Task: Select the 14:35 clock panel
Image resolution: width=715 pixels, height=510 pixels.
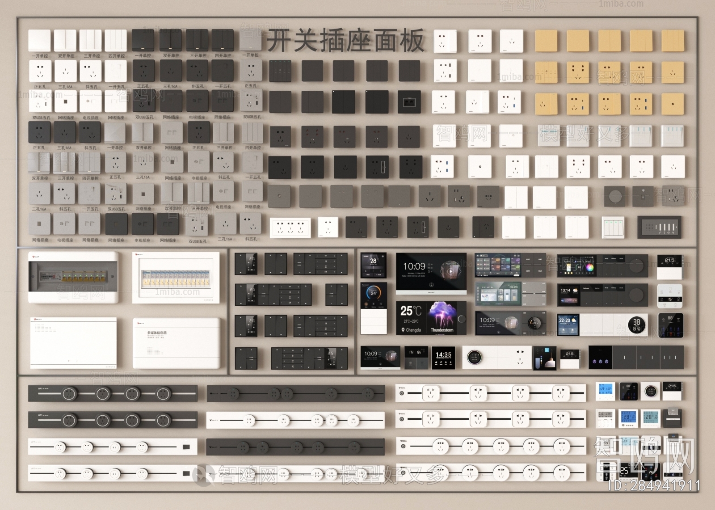Action: [443, 358]
